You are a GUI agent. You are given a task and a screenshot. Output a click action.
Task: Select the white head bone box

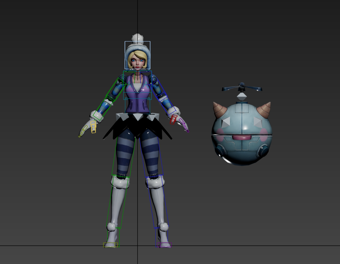pyautogui.click(x=137, y=42)
